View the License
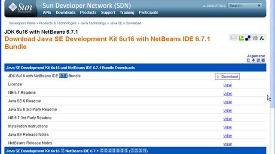The width and height of the screenshot is (275, 154). click(x=227, y=86)
